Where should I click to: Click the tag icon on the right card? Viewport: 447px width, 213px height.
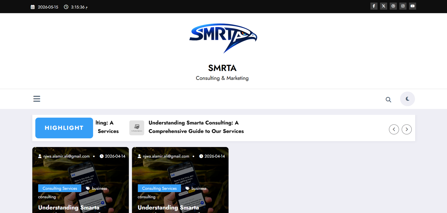(x=187, y=188)
